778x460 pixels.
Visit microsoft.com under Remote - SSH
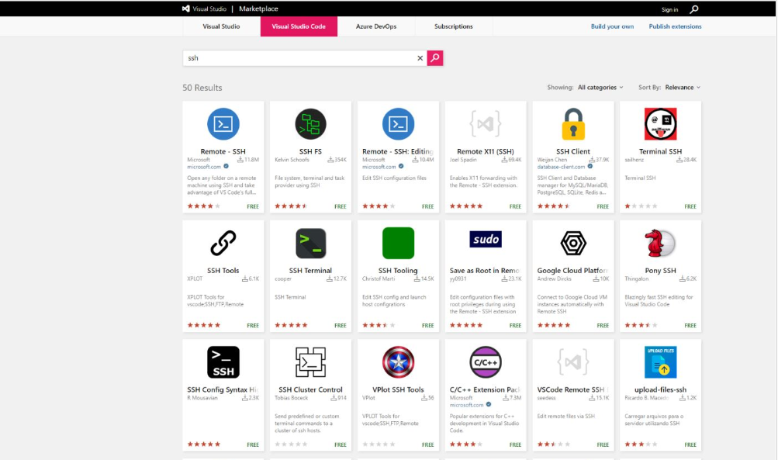[x=204, y=167]
